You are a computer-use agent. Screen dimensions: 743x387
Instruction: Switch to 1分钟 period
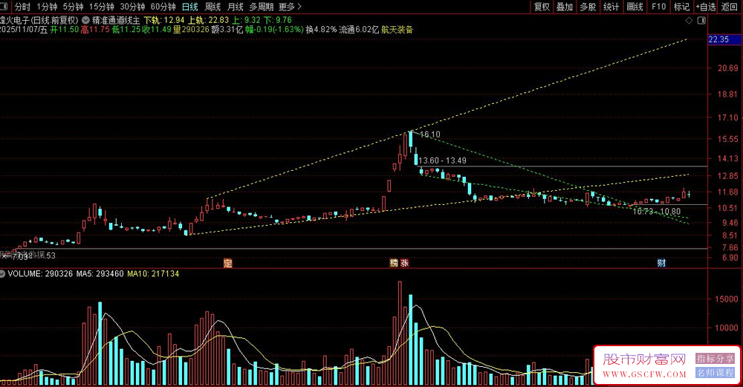point(47,7)
